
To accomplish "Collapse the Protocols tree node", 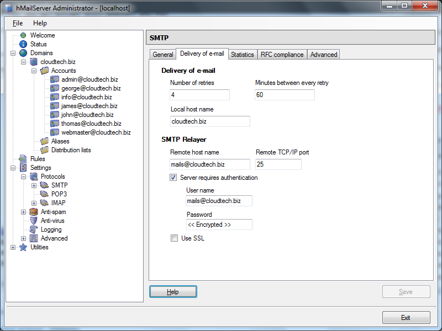I will pyautogui.click(x=23, y=177).
